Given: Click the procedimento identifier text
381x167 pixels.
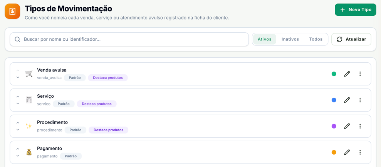Looking at the screenshot, I should pyautogui.click(x=50, y=130).
